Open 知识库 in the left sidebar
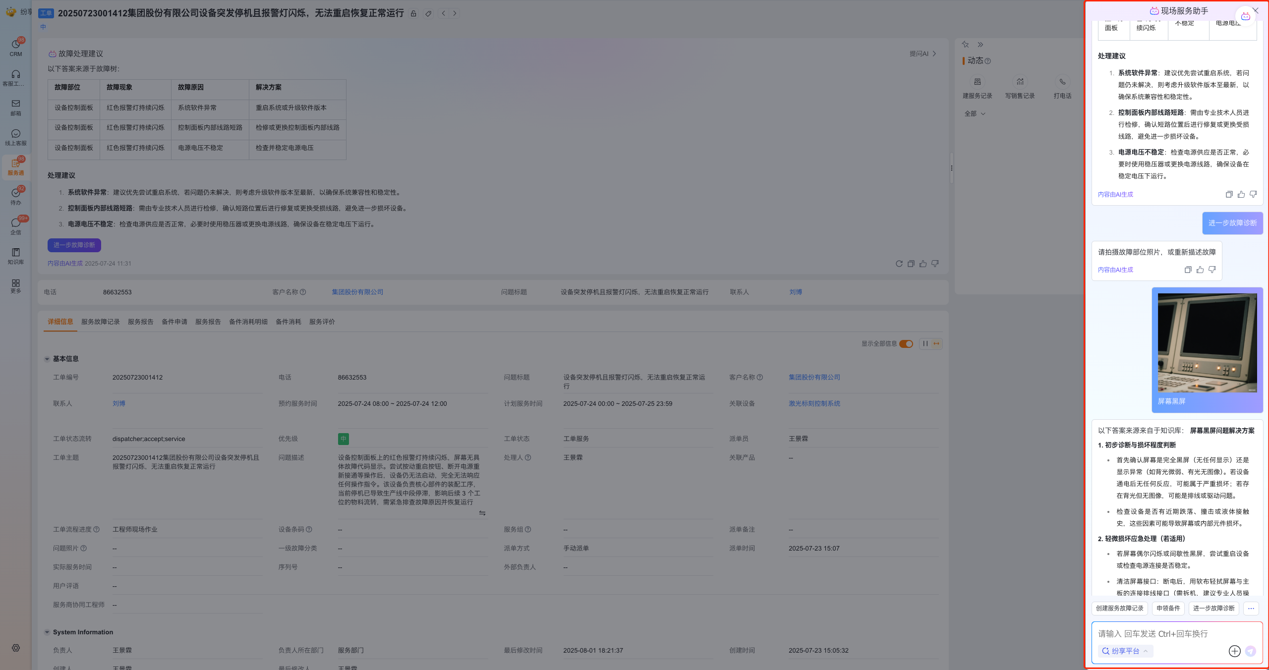Image resolution: width=1269 pixels, height=670 pixels. pos(15,256)
